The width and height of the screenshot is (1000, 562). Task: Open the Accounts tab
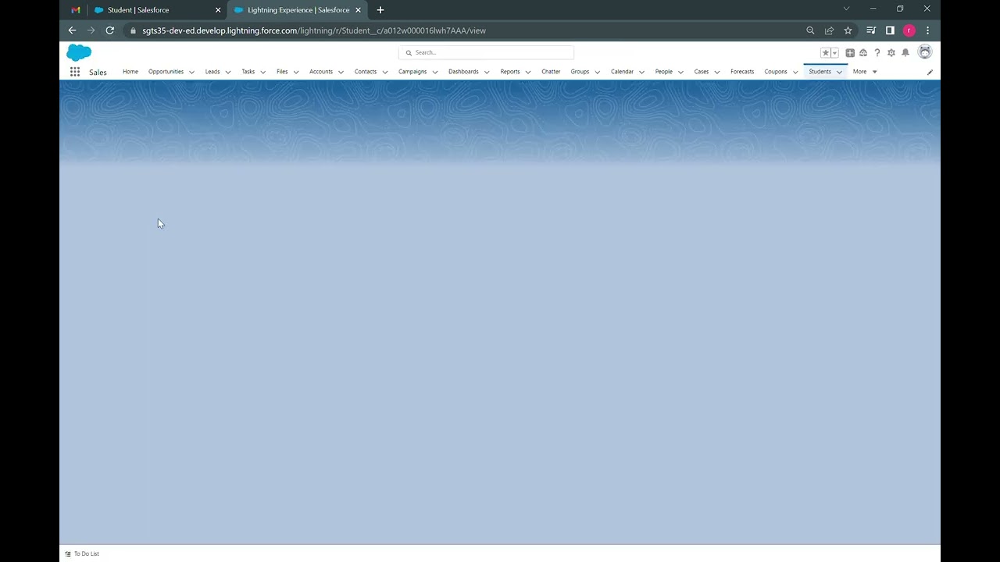tap(321, 72)
